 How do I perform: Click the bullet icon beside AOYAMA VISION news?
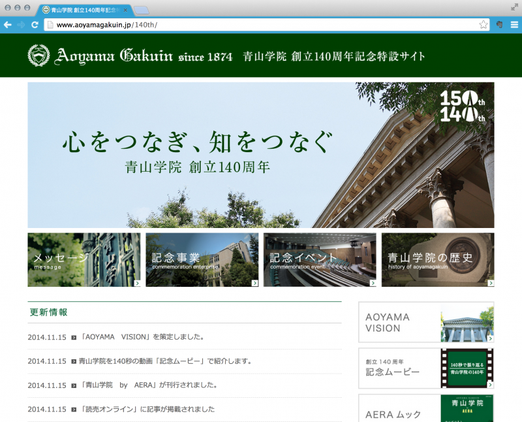[x=74, y=338]
